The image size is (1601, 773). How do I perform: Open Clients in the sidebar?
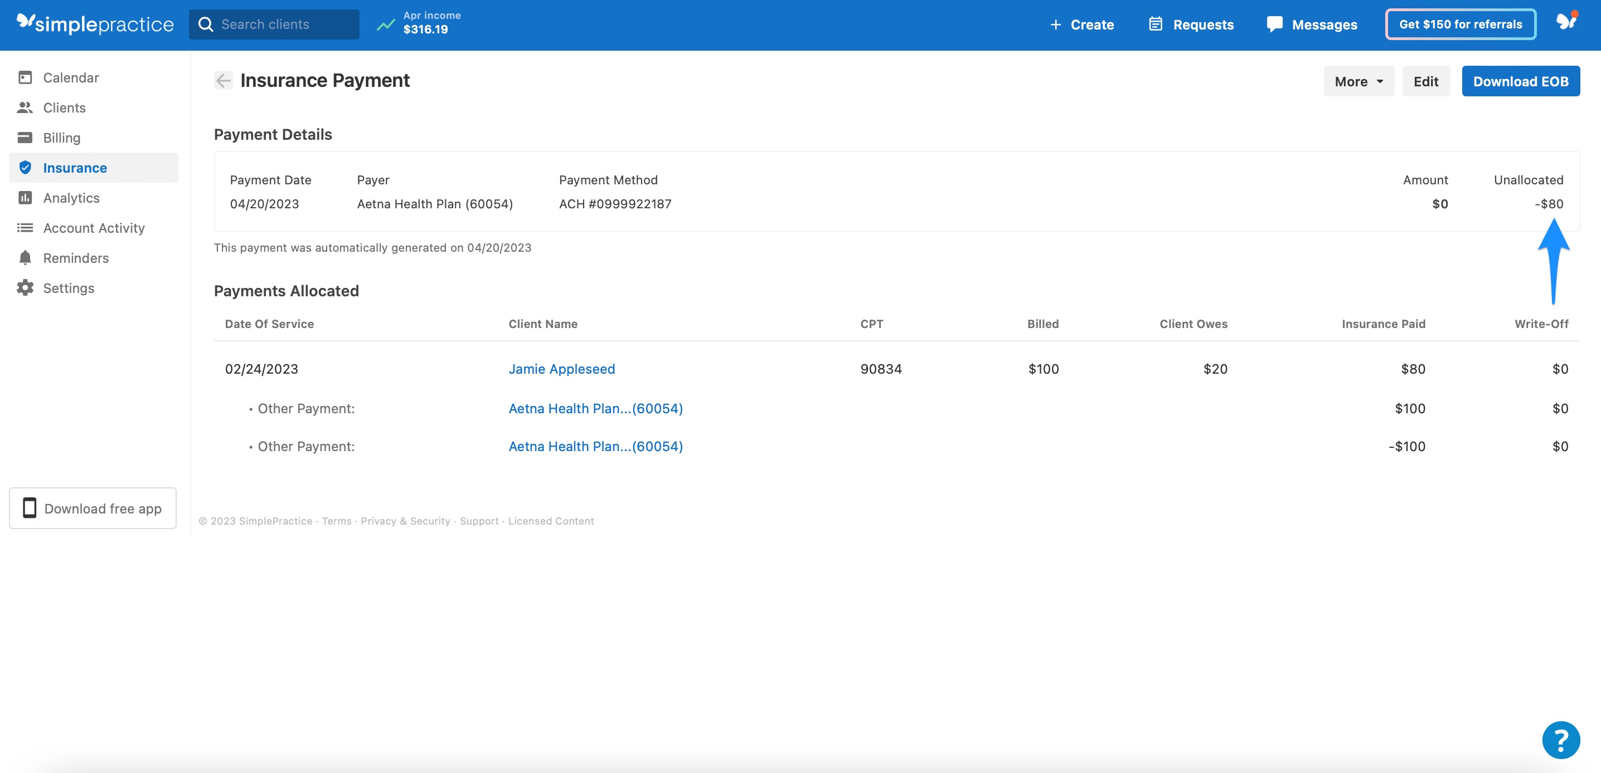pyautogui.click(x=93, y=107)
